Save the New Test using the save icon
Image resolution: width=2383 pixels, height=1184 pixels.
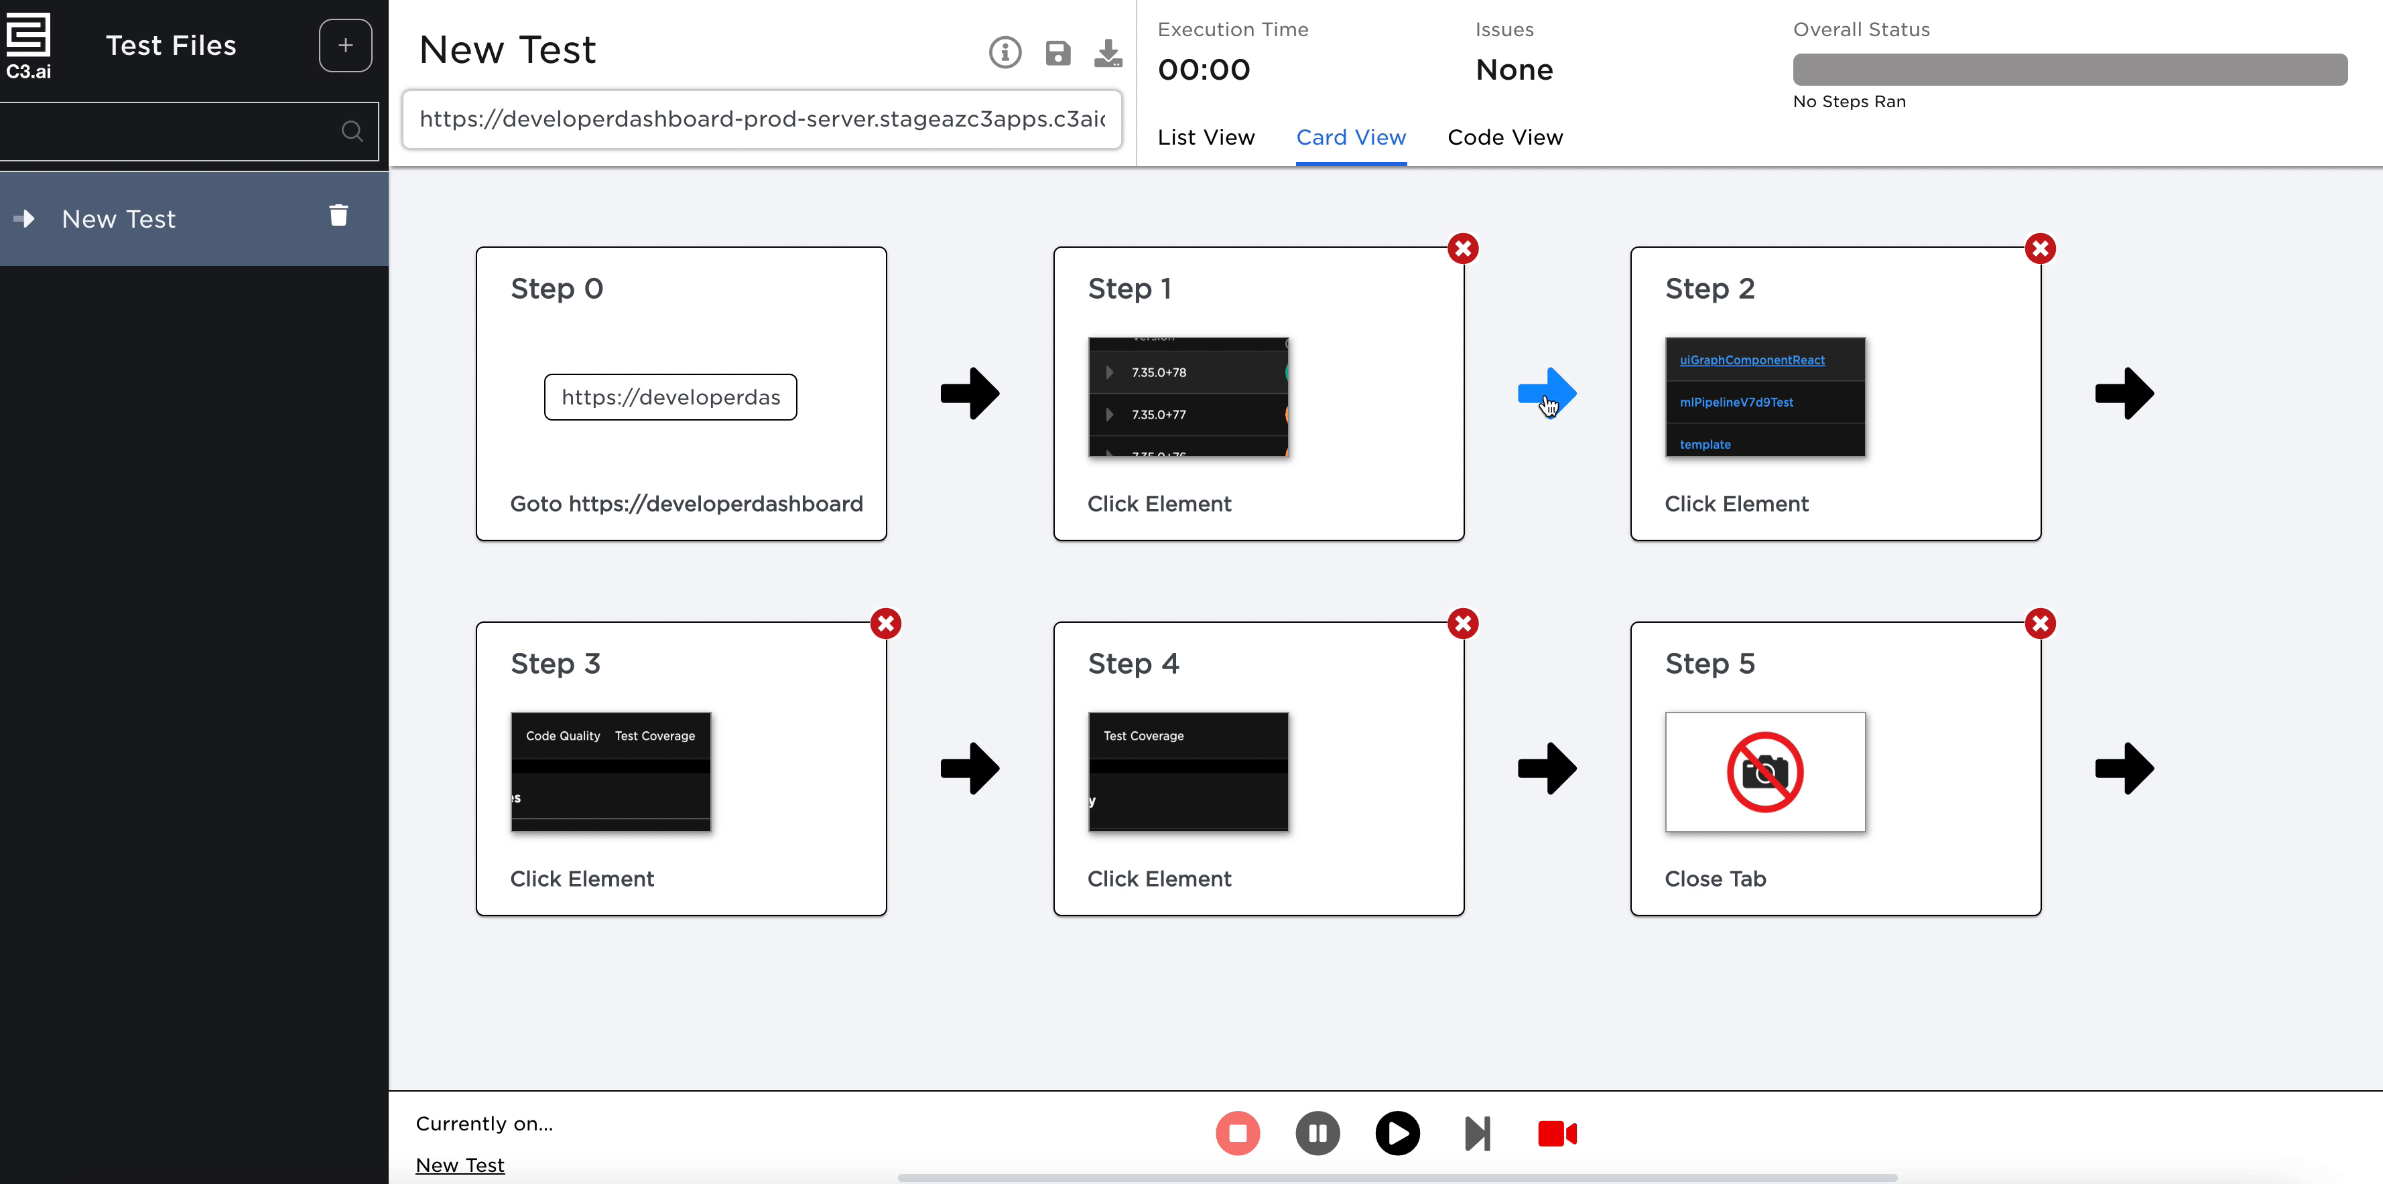point(1057,52)
